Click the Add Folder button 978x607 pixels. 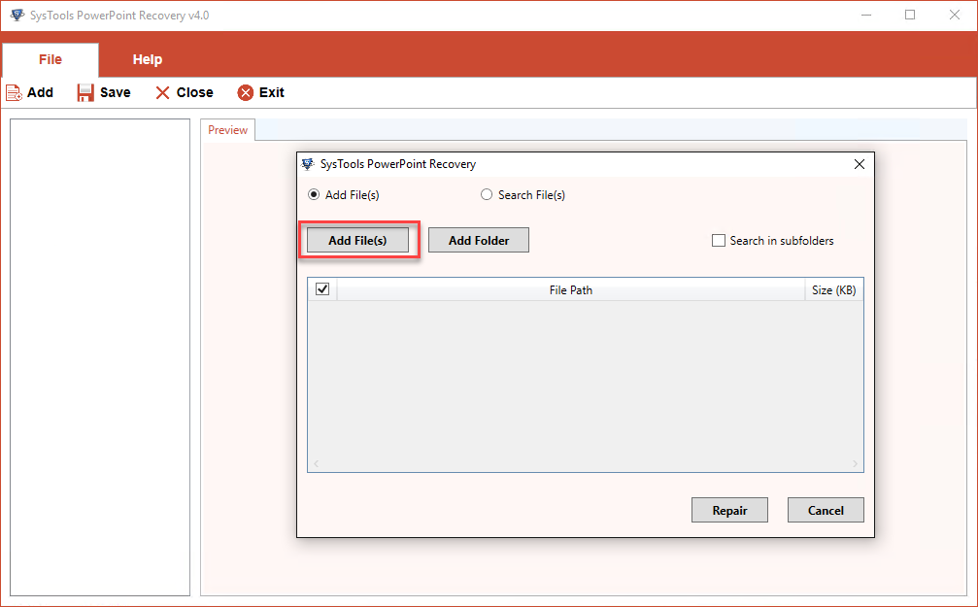pyautogui.click(x=479, y=240)
